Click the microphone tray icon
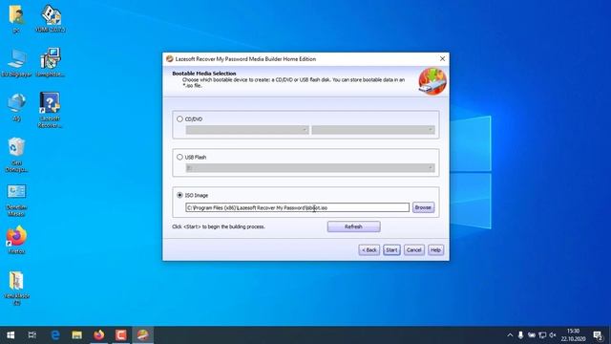This screenshot has height=344, width=611. (x=520, y=335)
